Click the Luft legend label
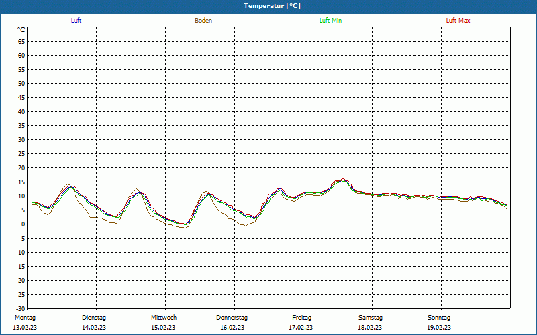Image resolution: width=537 pixels, height=335 pixels. [76, 21]
